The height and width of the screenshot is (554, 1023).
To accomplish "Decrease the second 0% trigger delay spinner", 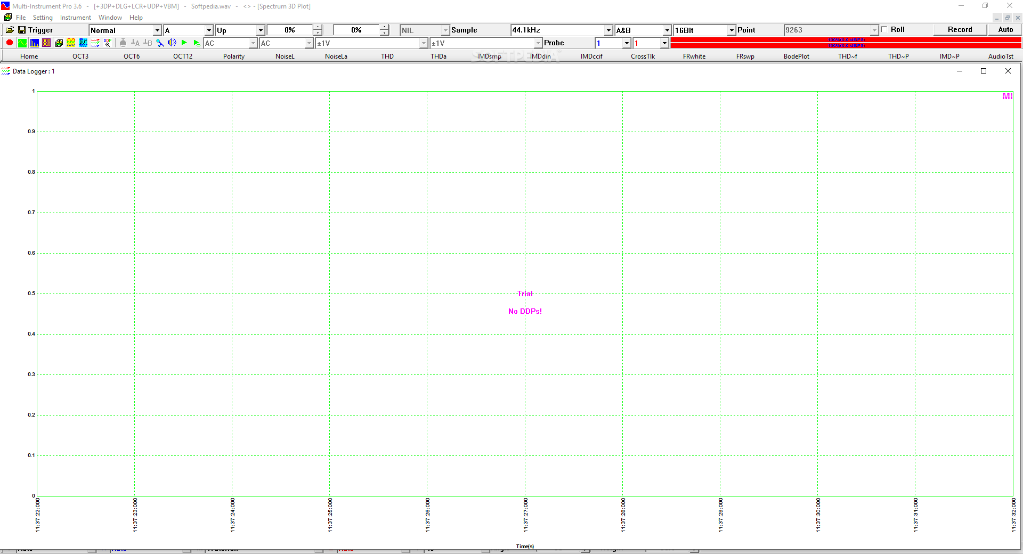I will (x=384, y=32).
